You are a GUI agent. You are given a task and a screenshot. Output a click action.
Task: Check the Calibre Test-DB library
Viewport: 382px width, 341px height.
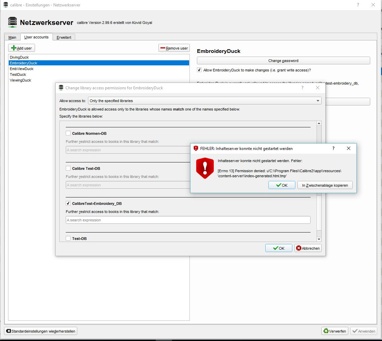(68, 168)
